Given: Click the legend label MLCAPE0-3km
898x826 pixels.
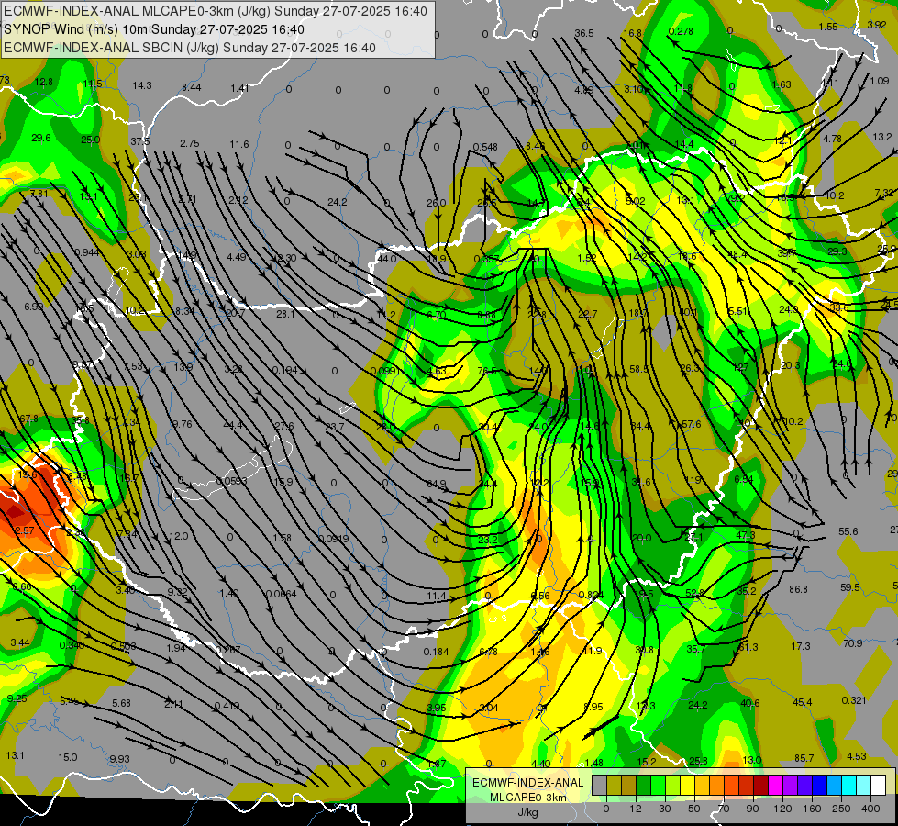Looking at the screenshot, I should pyautogui.click(x=527, y=798).
